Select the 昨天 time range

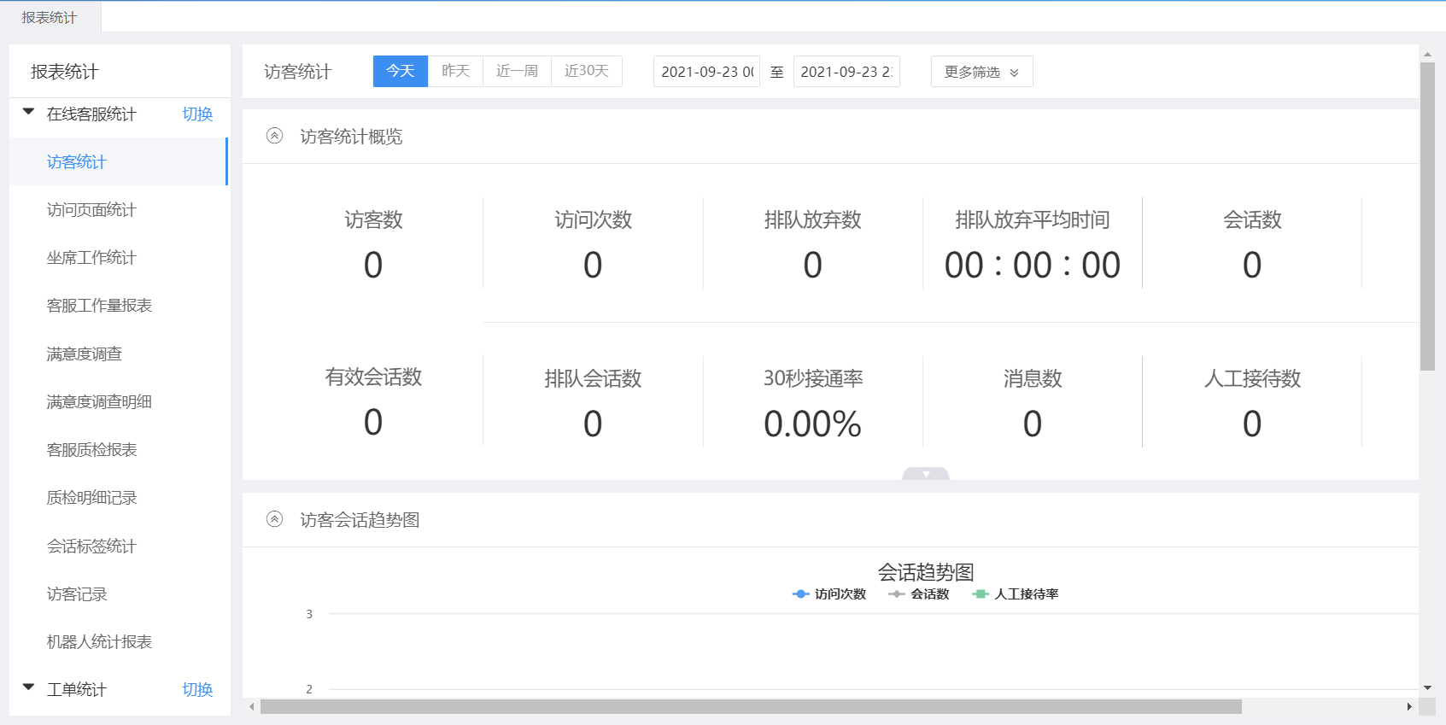[x=455, y=71]
